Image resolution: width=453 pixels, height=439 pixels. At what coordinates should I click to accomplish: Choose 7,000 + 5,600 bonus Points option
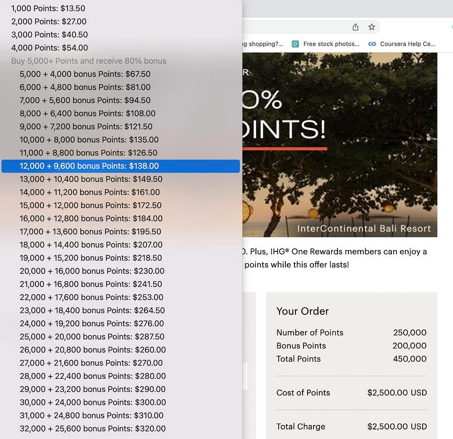121,100
